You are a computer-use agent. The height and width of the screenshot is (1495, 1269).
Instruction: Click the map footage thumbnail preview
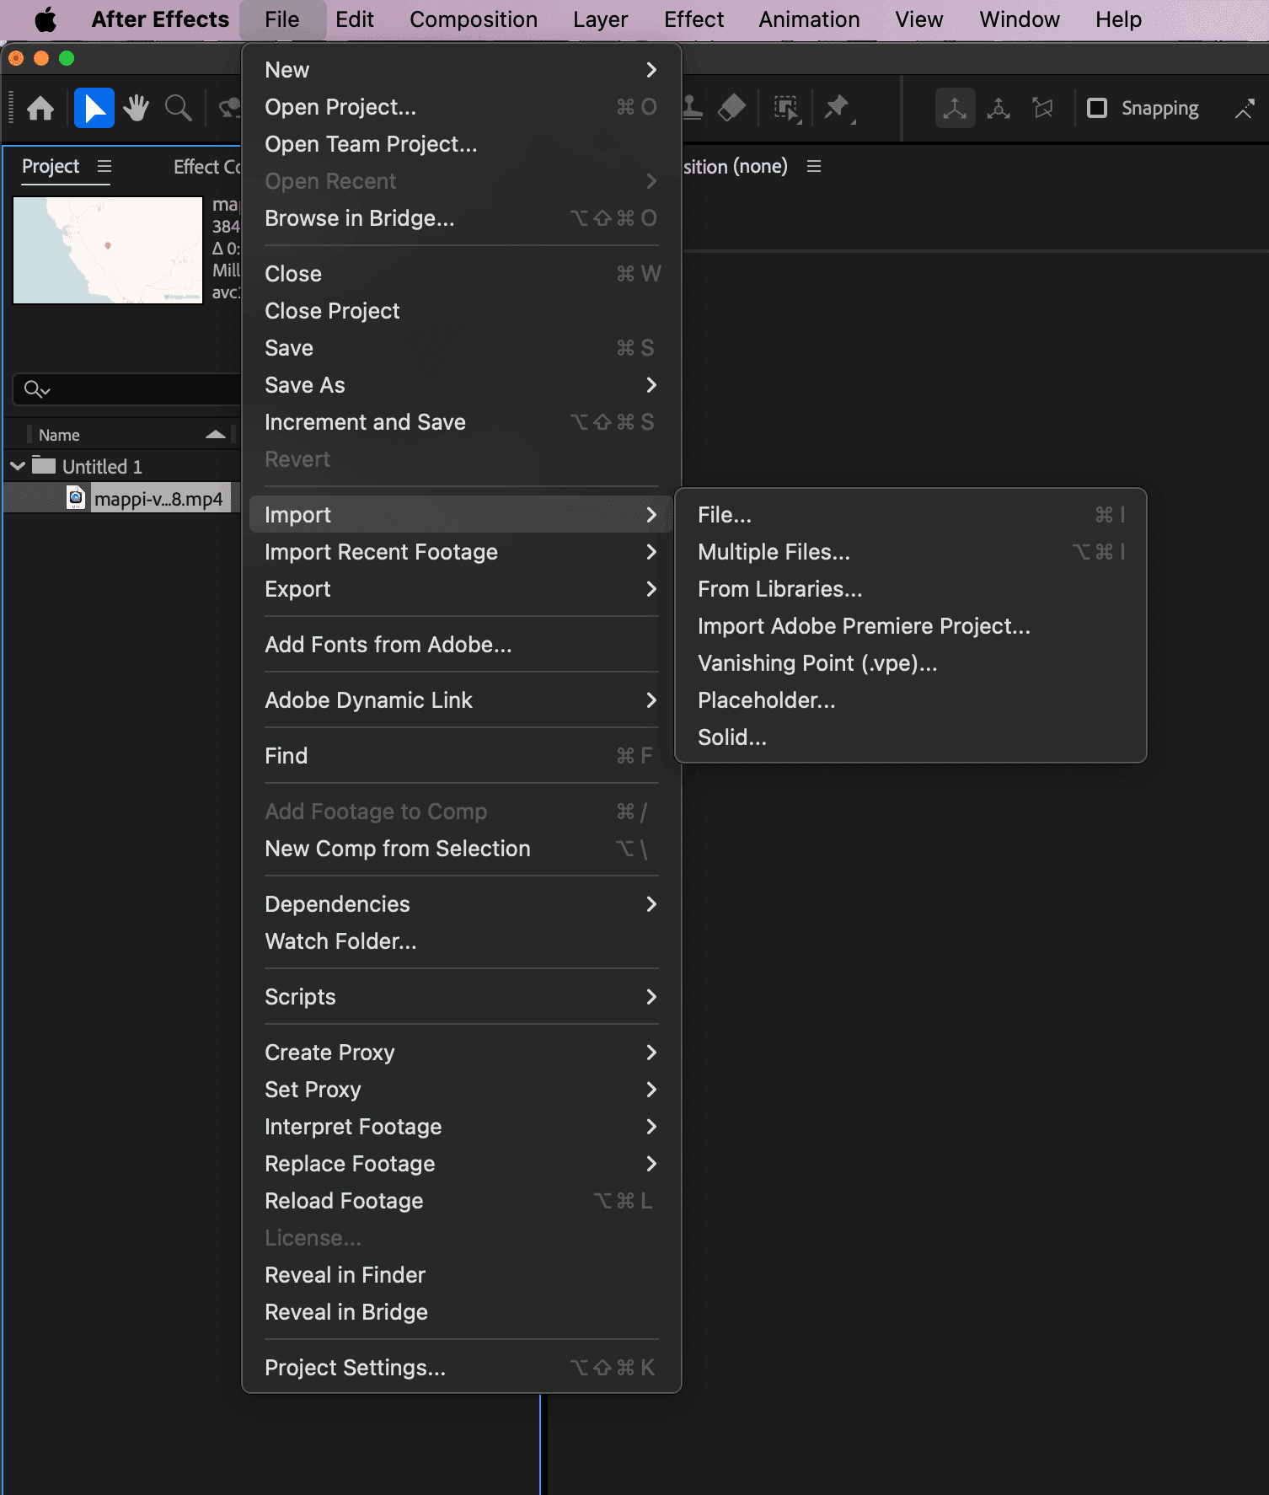coord(108,250)
